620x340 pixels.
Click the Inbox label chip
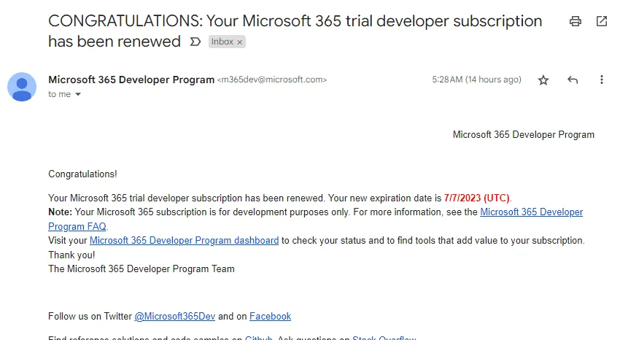pos(222,42)
